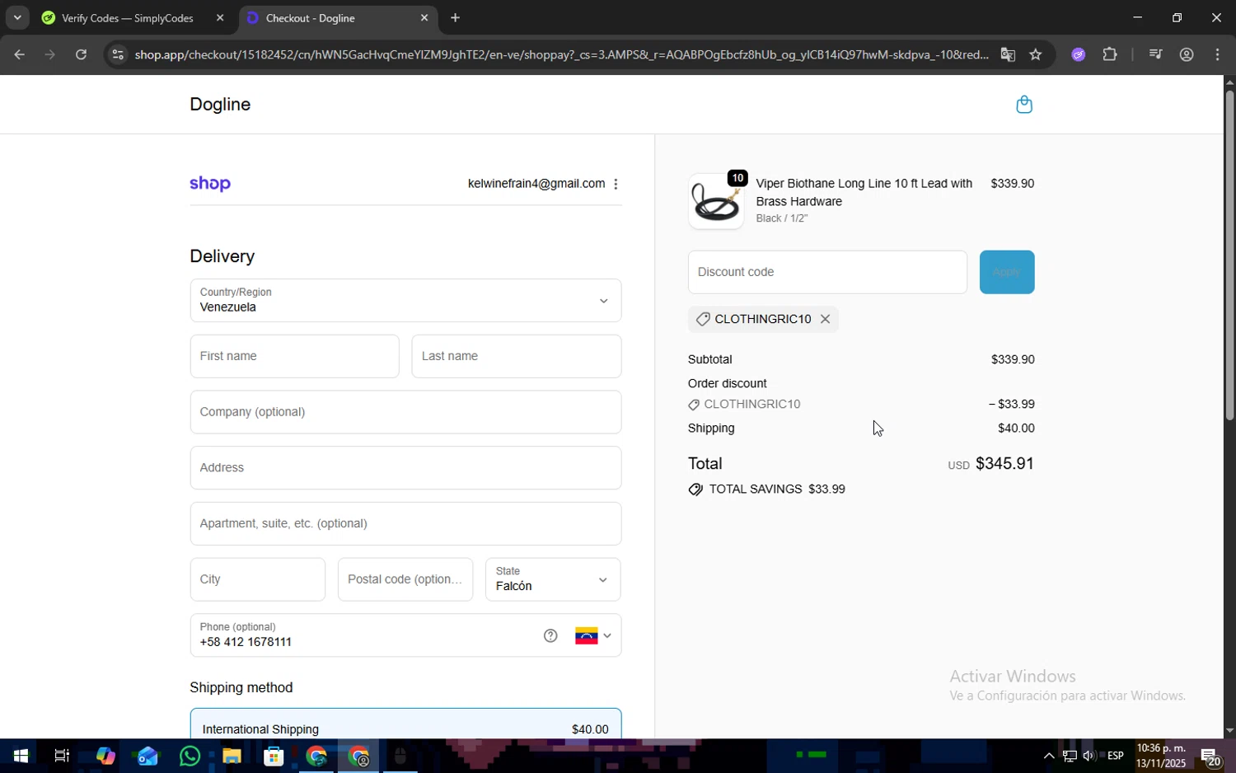
Task: Focus the Postal code field
Action: pyautogui.click(x=405, y=579)
